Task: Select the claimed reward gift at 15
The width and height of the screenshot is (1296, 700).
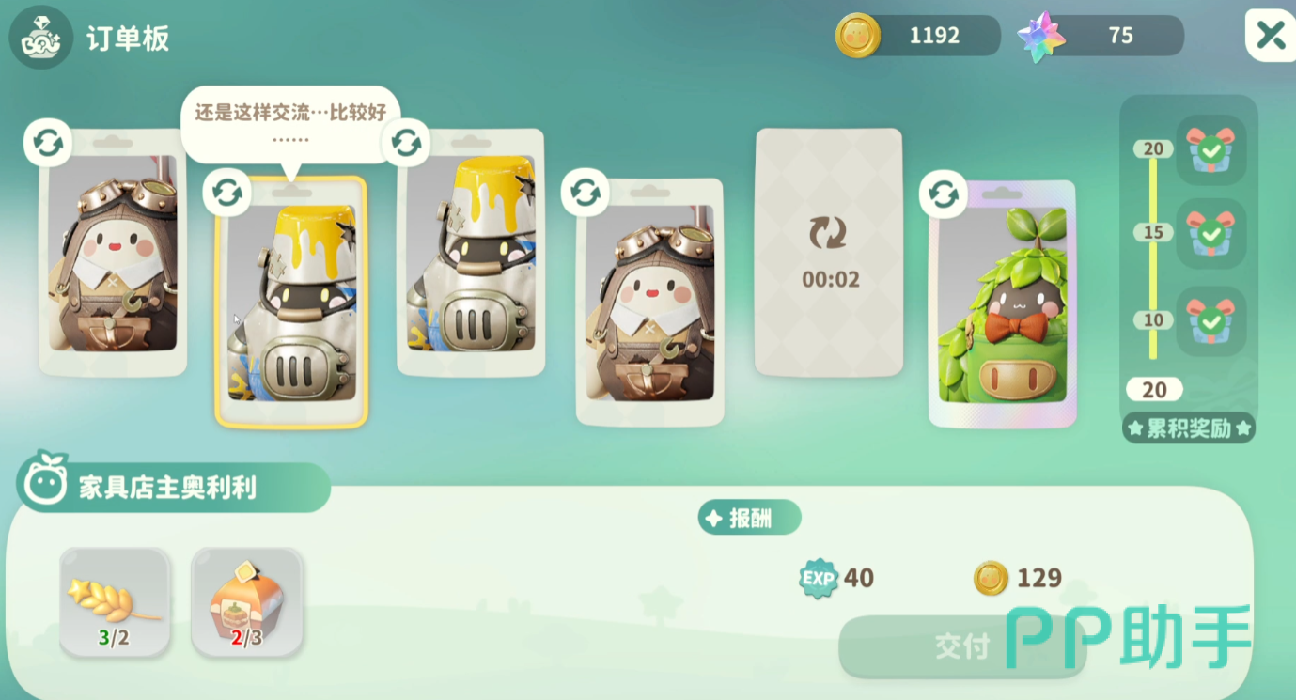Action: [x=1211, y=233]
